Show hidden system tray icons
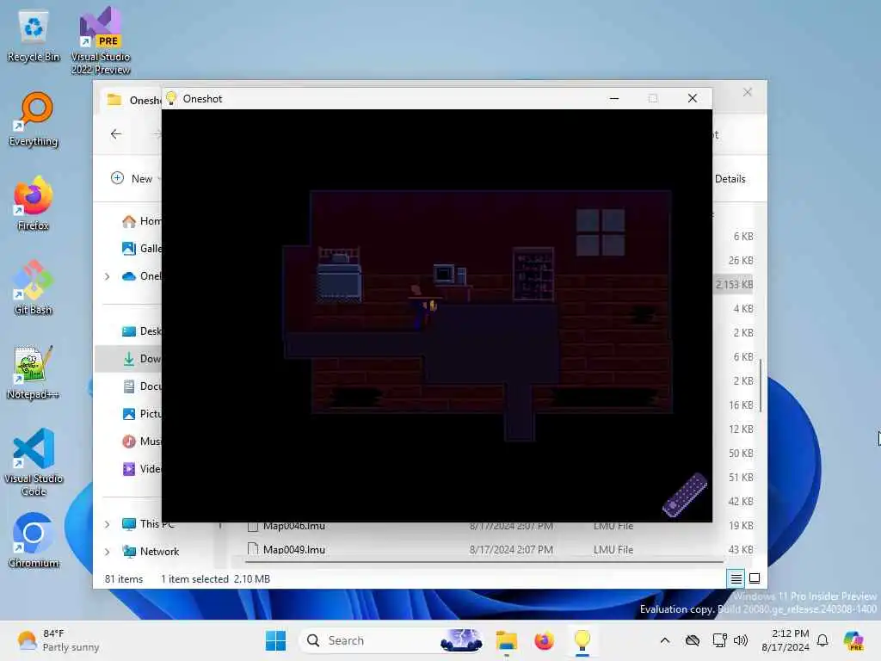Image resolution: width=881 pixels, height=661 pixels. tap(665, 640)
